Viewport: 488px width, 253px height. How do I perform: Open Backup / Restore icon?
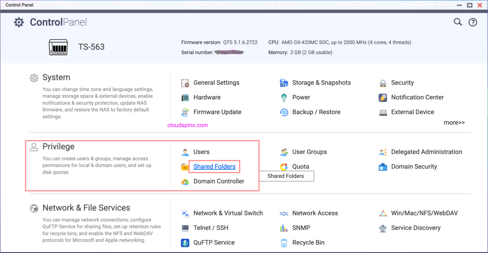pos(284,112)
